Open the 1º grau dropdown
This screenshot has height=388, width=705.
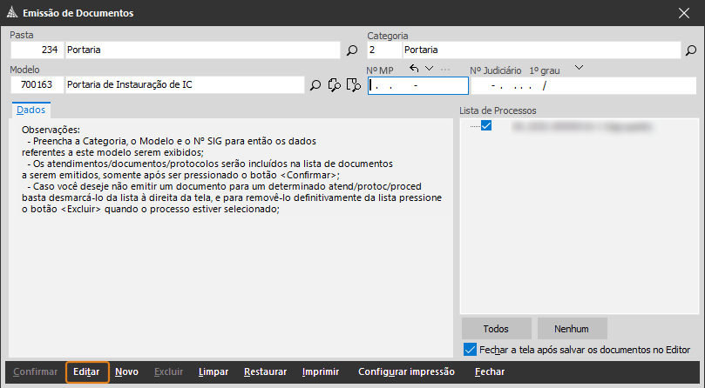tap(580, 68)
